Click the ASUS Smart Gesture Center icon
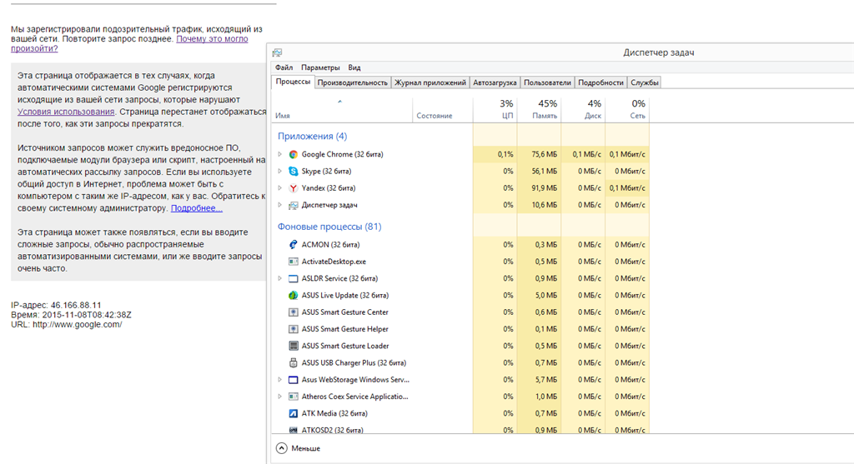This screenshot has height=464, width=854. pos(293,312)
